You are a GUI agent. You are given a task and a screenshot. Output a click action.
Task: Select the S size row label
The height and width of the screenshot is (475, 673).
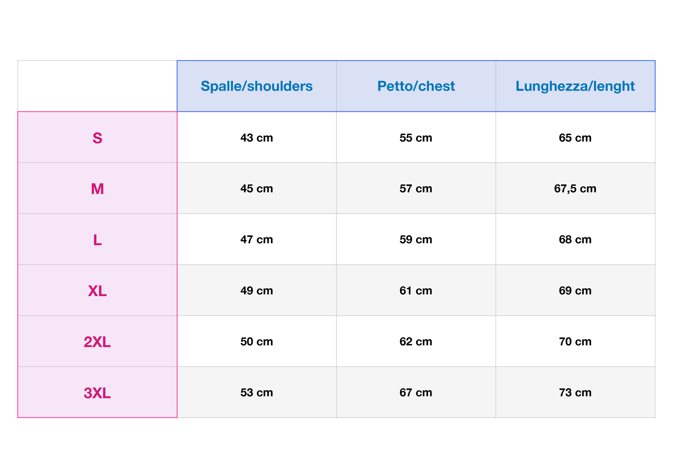97,138
